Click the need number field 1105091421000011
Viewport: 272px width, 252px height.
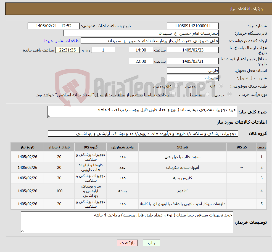193,26
